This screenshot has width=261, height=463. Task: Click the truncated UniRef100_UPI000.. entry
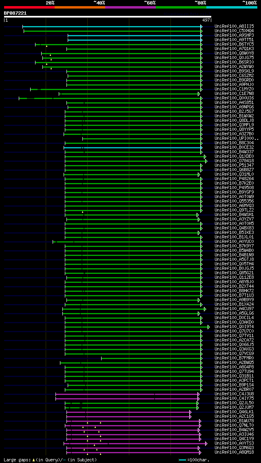[x=237, y=139]
